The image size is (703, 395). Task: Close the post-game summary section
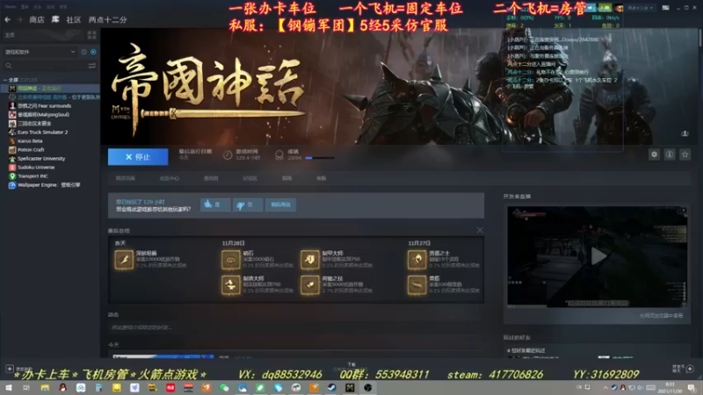click(480, 230)
